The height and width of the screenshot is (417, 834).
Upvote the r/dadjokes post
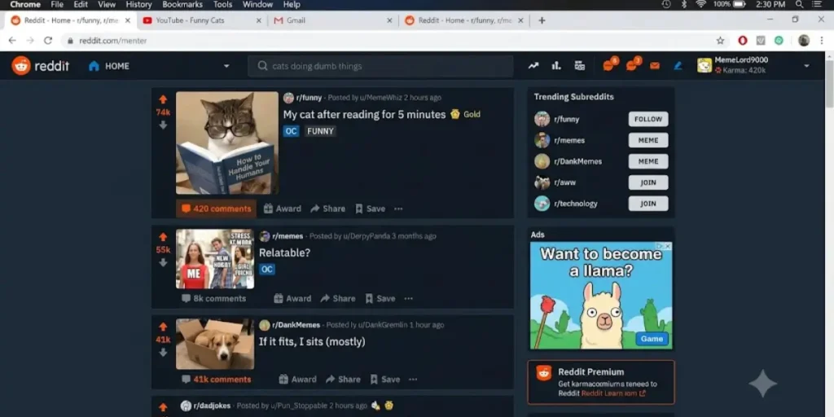pos(163,407)
